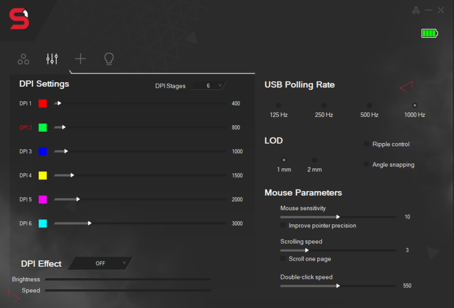The image size is (454, 308).
Task: Select the DPI 1 label
Action: [x=26, y=103]
